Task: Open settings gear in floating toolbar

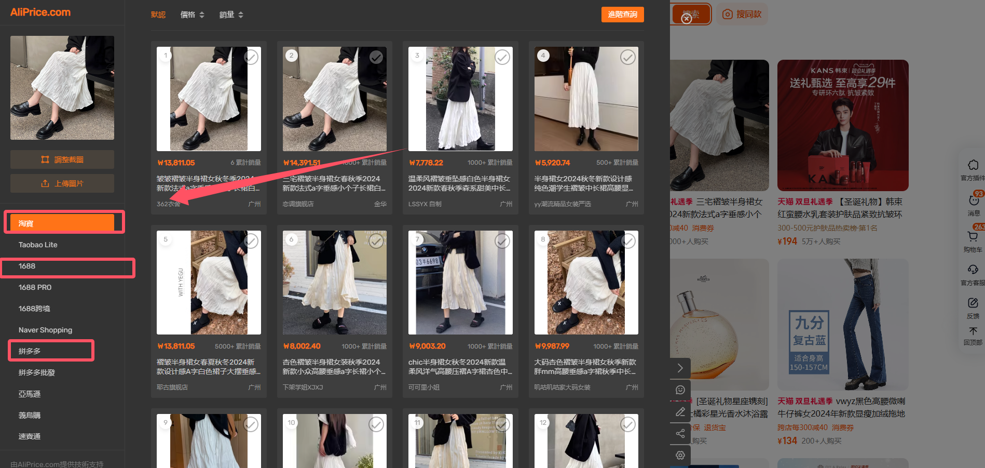Action: 680,456
